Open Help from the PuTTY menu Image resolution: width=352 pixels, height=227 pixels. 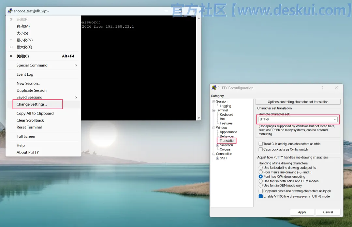pos(44,145)
